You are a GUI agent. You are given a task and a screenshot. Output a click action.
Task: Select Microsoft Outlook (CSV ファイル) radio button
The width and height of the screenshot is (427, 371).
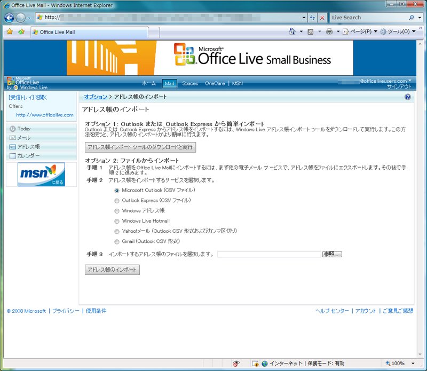[x=117, y=191]
